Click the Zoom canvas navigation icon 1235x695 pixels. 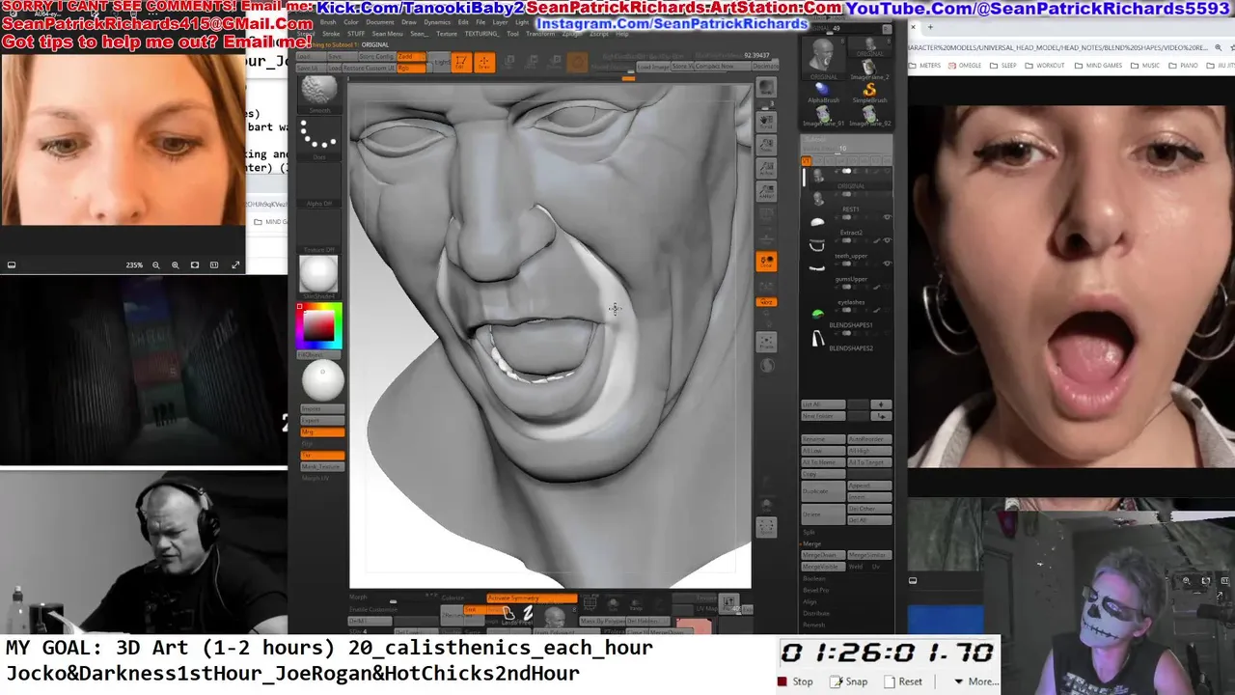pyautogui.click(x=766, y=145)
